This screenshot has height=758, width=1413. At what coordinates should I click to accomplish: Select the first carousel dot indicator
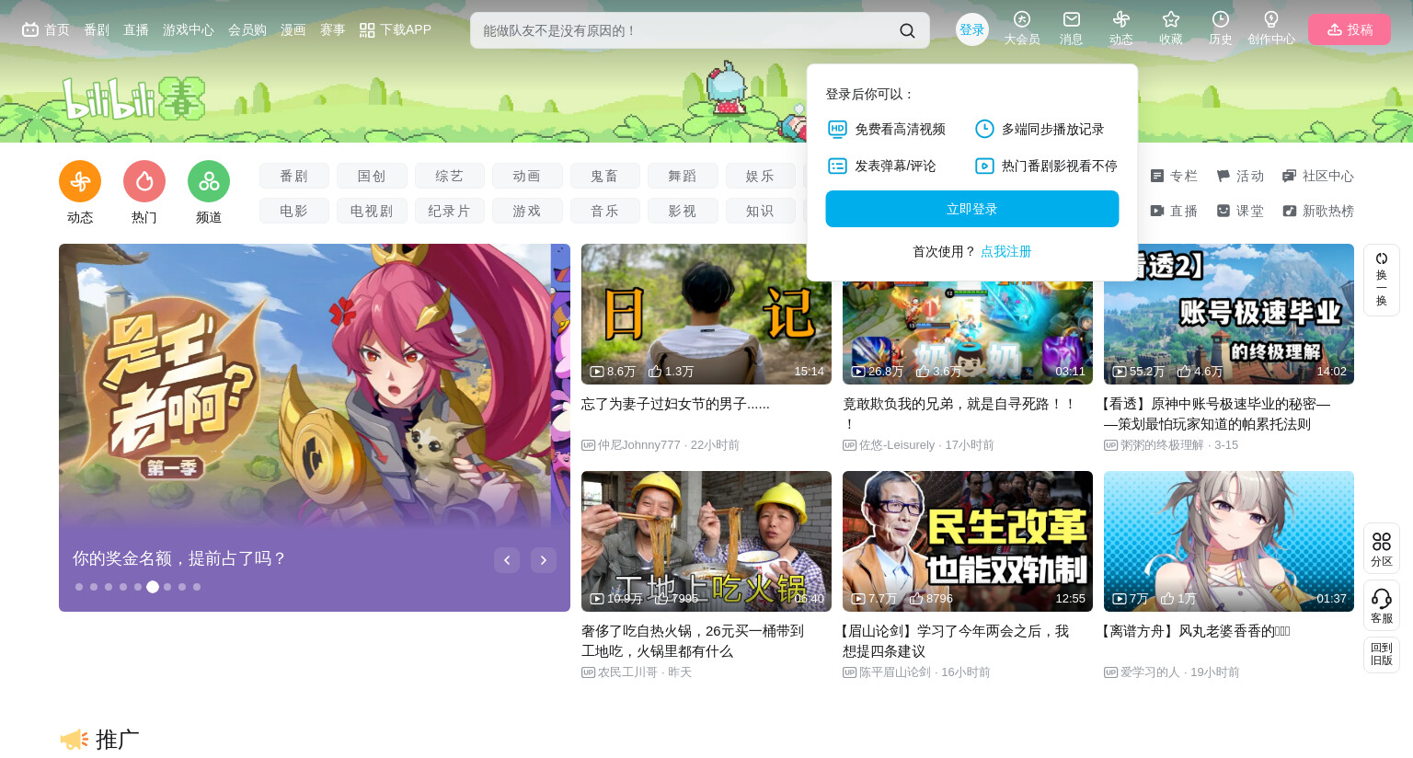[79, 587]
